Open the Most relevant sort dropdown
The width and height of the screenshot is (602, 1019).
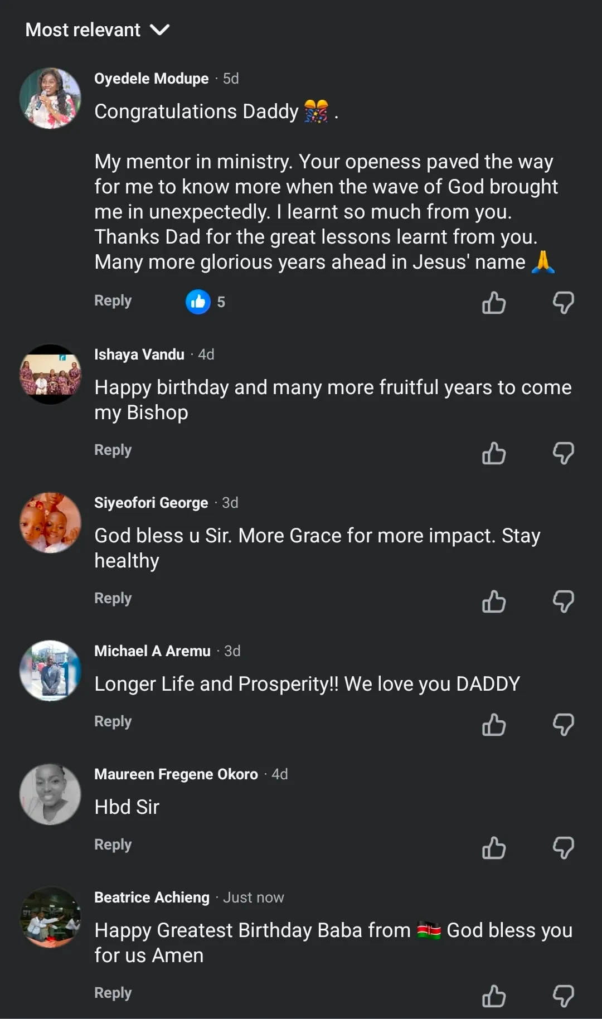(x=84, y=30)
